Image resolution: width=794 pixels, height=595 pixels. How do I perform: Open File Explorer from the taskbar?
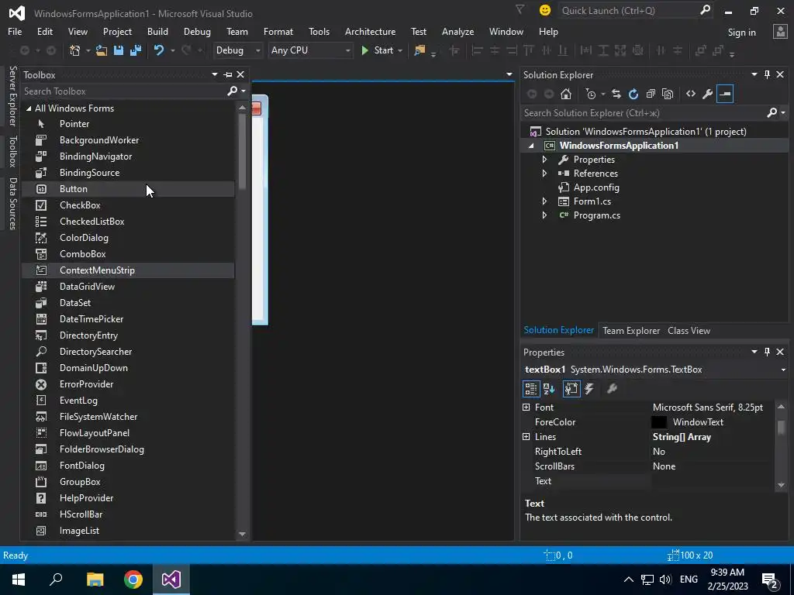click(95, 580)
